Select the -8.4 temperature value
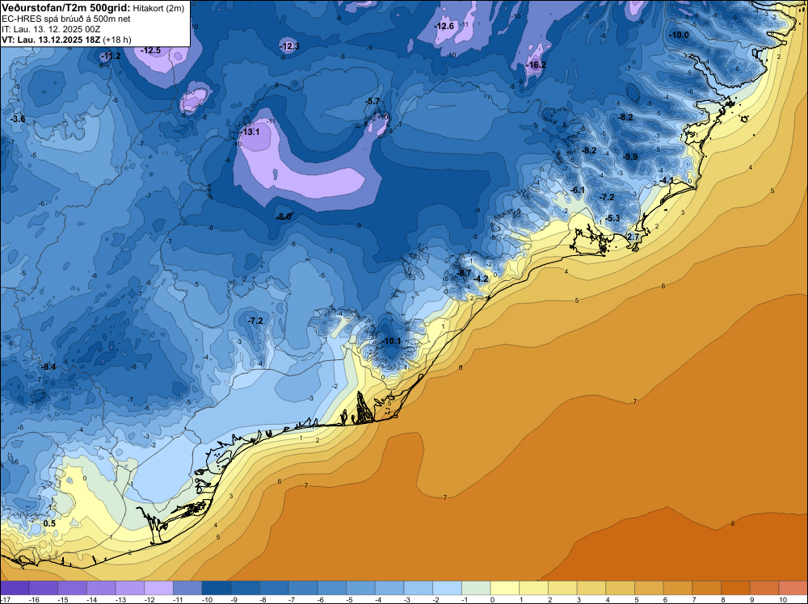Screen dimensions: 808x604 (48, 367)
